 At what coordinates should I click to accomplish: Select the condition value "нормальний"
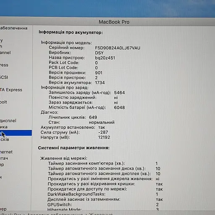(102, 122)
